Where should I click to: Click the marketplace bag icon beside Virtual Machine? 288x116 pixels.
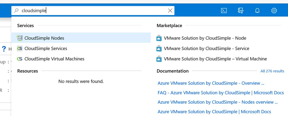pos(159,59)
